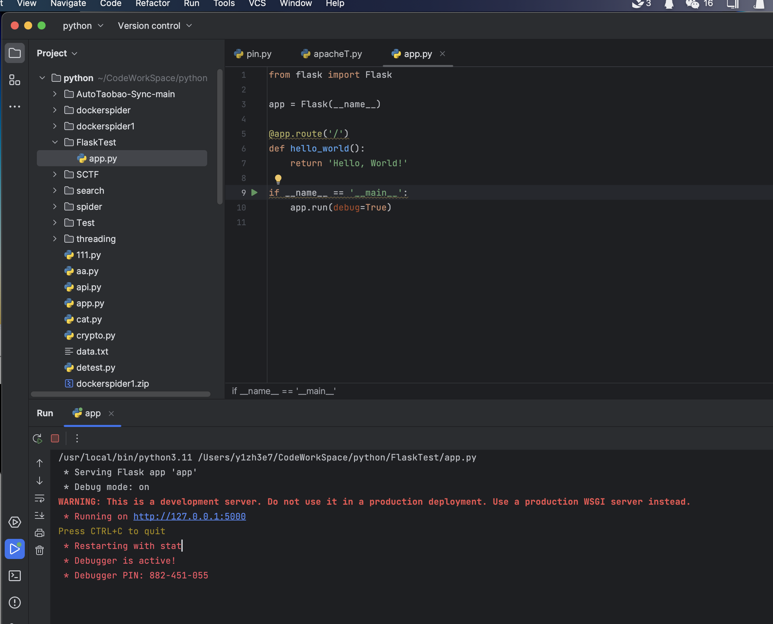Click the lightbulb intention action icon

tap(278, 179)
